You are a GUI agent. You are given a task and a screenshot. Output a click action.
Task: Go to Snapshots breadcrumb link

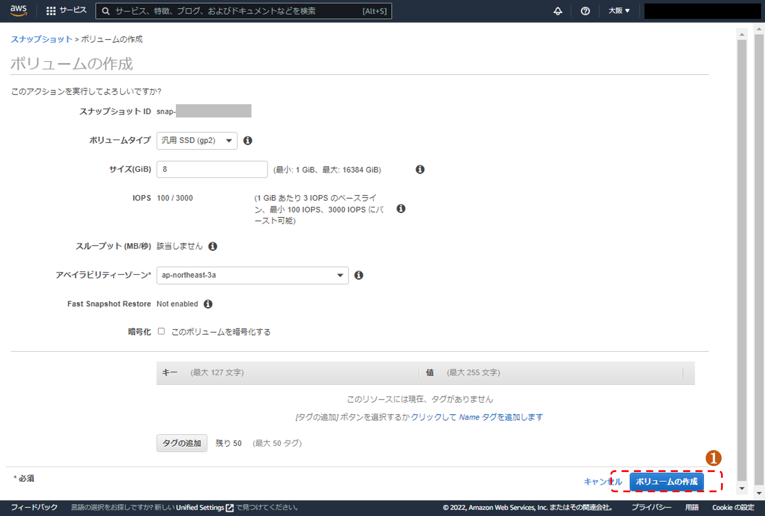(41, 39)
